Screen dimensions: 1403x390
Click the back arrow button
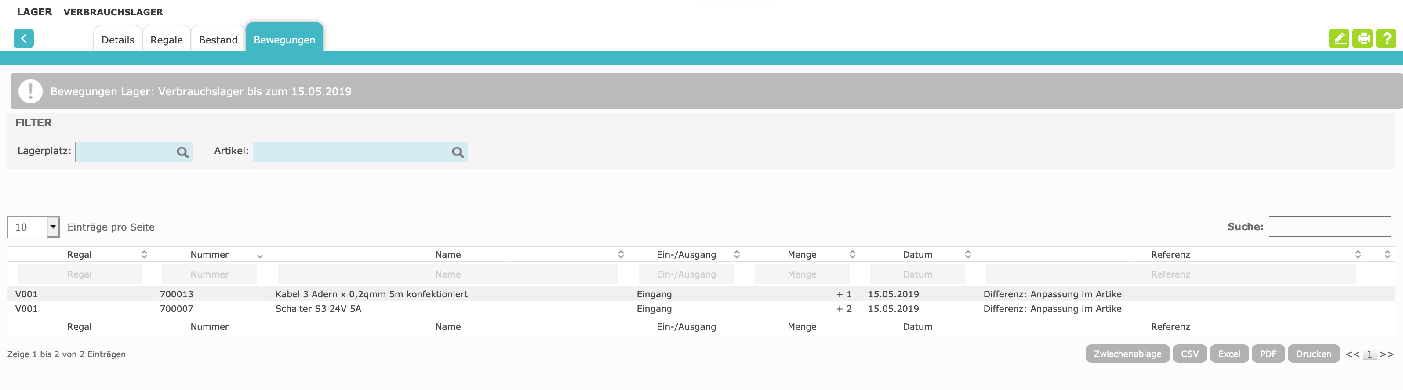point(23,39)
